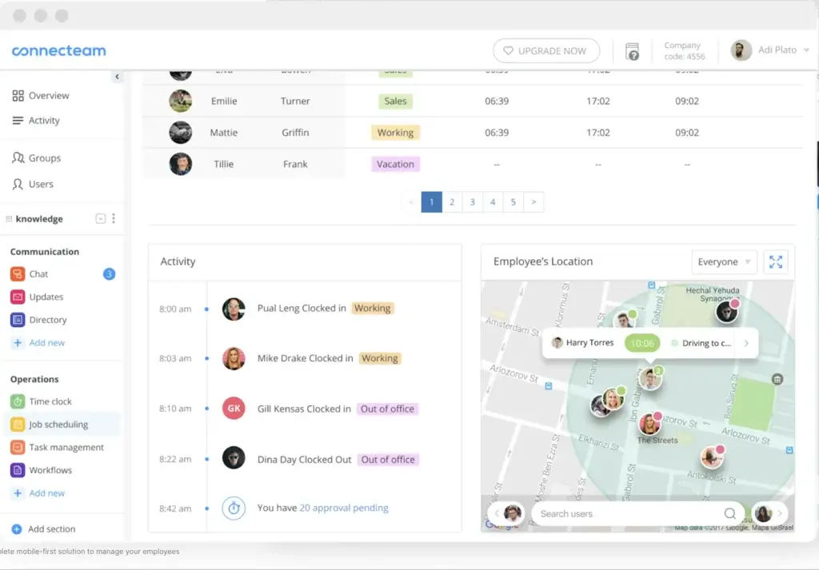Click Emilie Turner's profile photo

tap(180, 101)
